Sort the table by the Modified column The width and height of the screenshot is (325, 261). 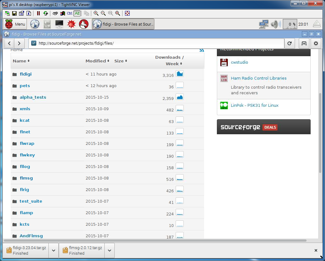tap(97, 61)
